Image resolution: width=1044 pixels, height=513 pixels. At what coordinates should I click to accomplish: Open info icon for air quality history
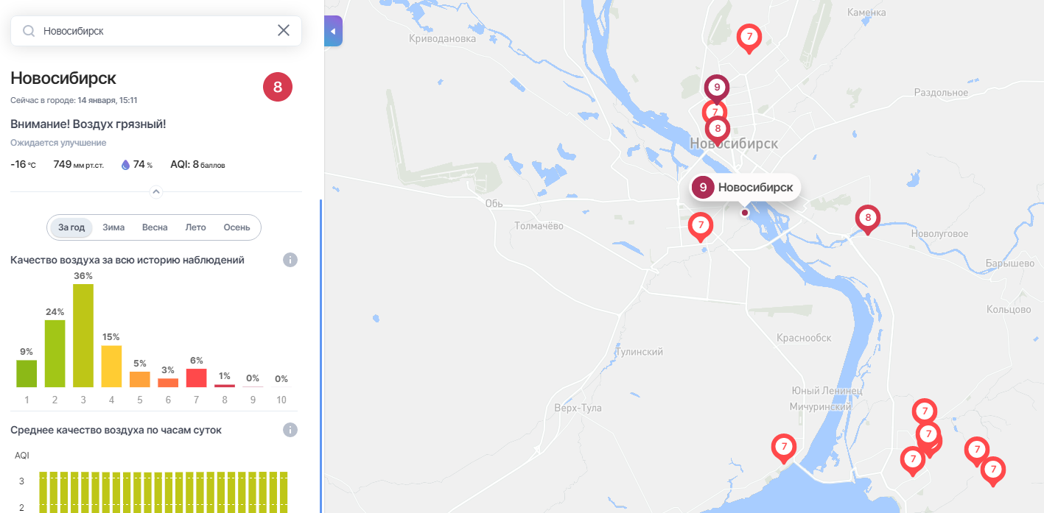pos(290,260)
